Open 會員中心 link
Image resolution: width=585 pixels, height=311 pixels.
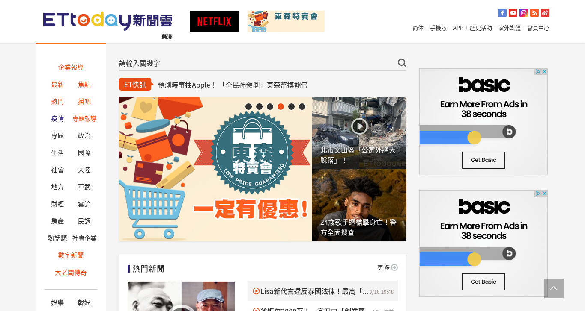point(538,28)
